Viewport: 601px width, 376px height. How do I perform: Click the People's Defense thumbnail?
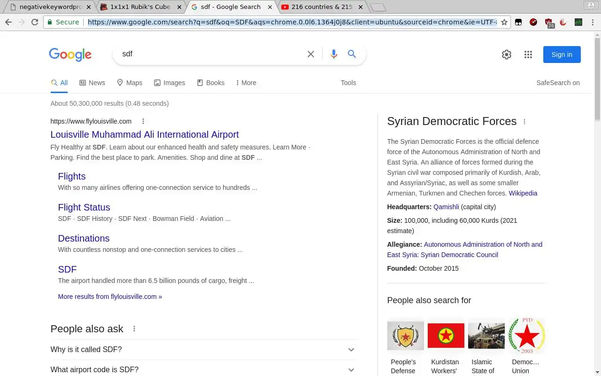[x=406, y=336]
